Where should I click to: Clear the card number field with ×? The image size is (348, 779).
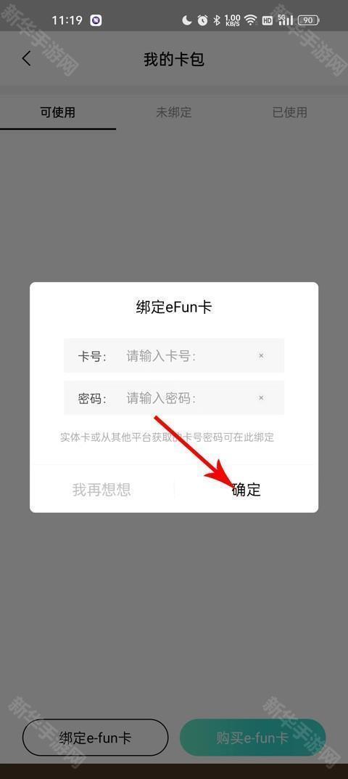(261, 356)
